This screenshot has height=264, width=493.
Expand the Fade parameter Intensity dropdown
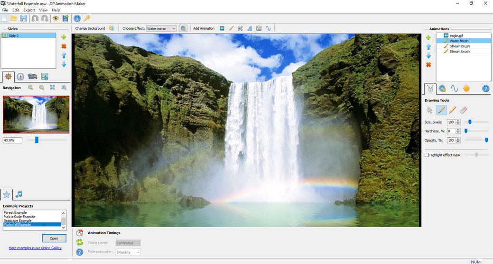click(128, 252)
